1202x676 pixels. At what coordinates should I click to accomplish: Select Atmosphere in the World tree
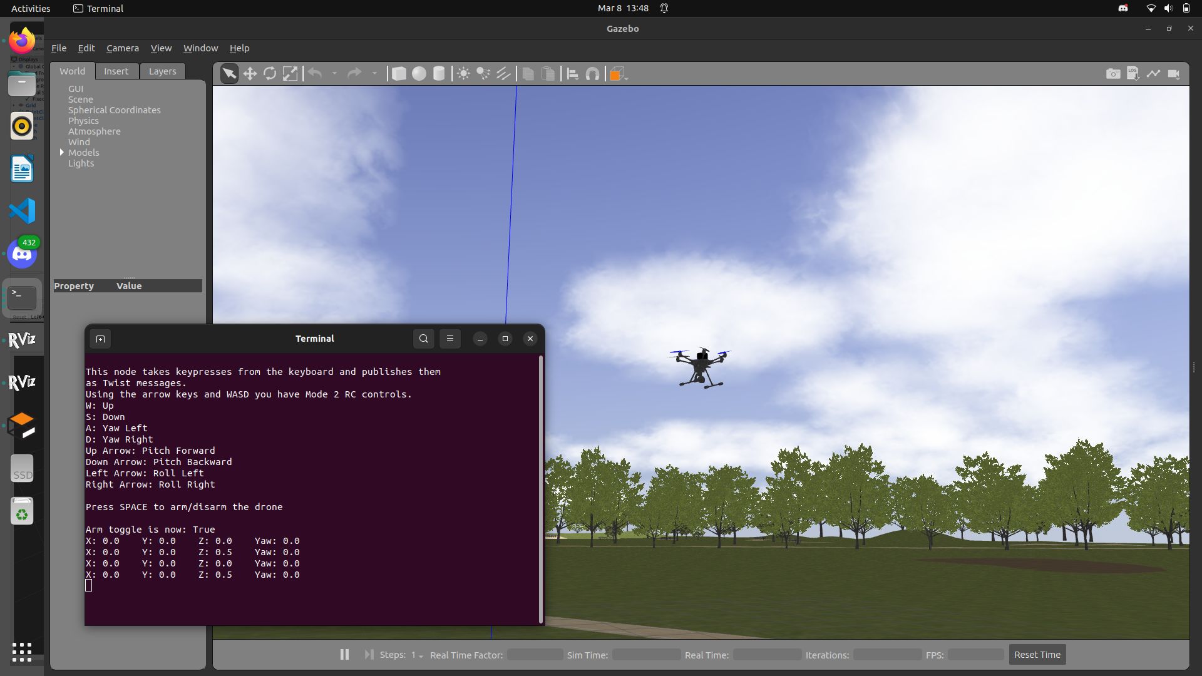click(95, 131)
